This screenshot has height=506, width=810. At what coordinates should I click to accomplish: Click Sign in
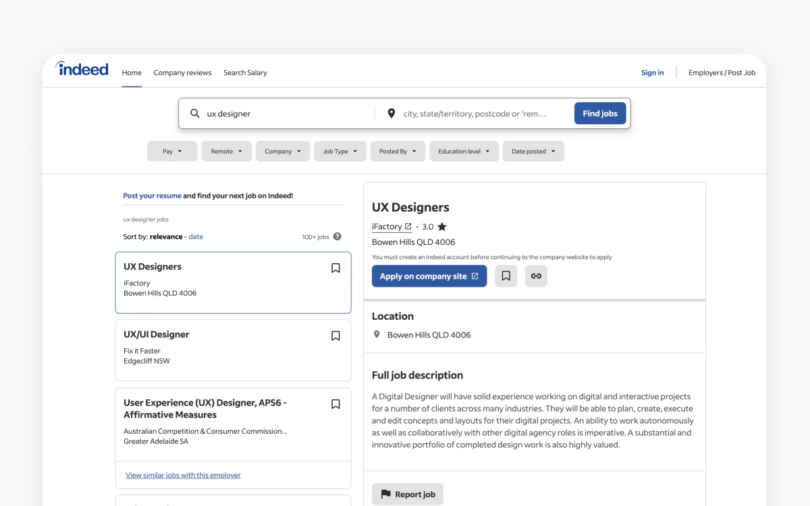tap(652, 73)
